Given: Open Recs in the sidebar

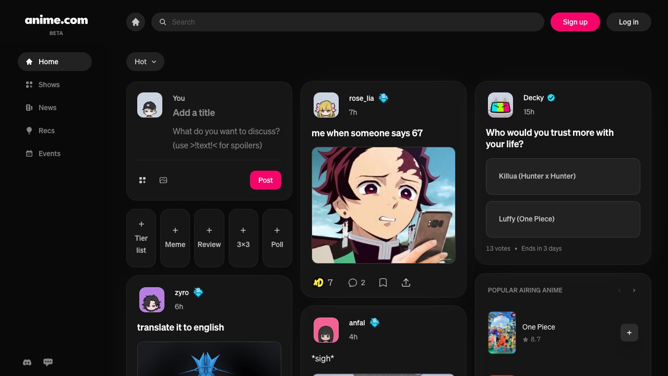Looking at the screenshot, I should (55, 131).
